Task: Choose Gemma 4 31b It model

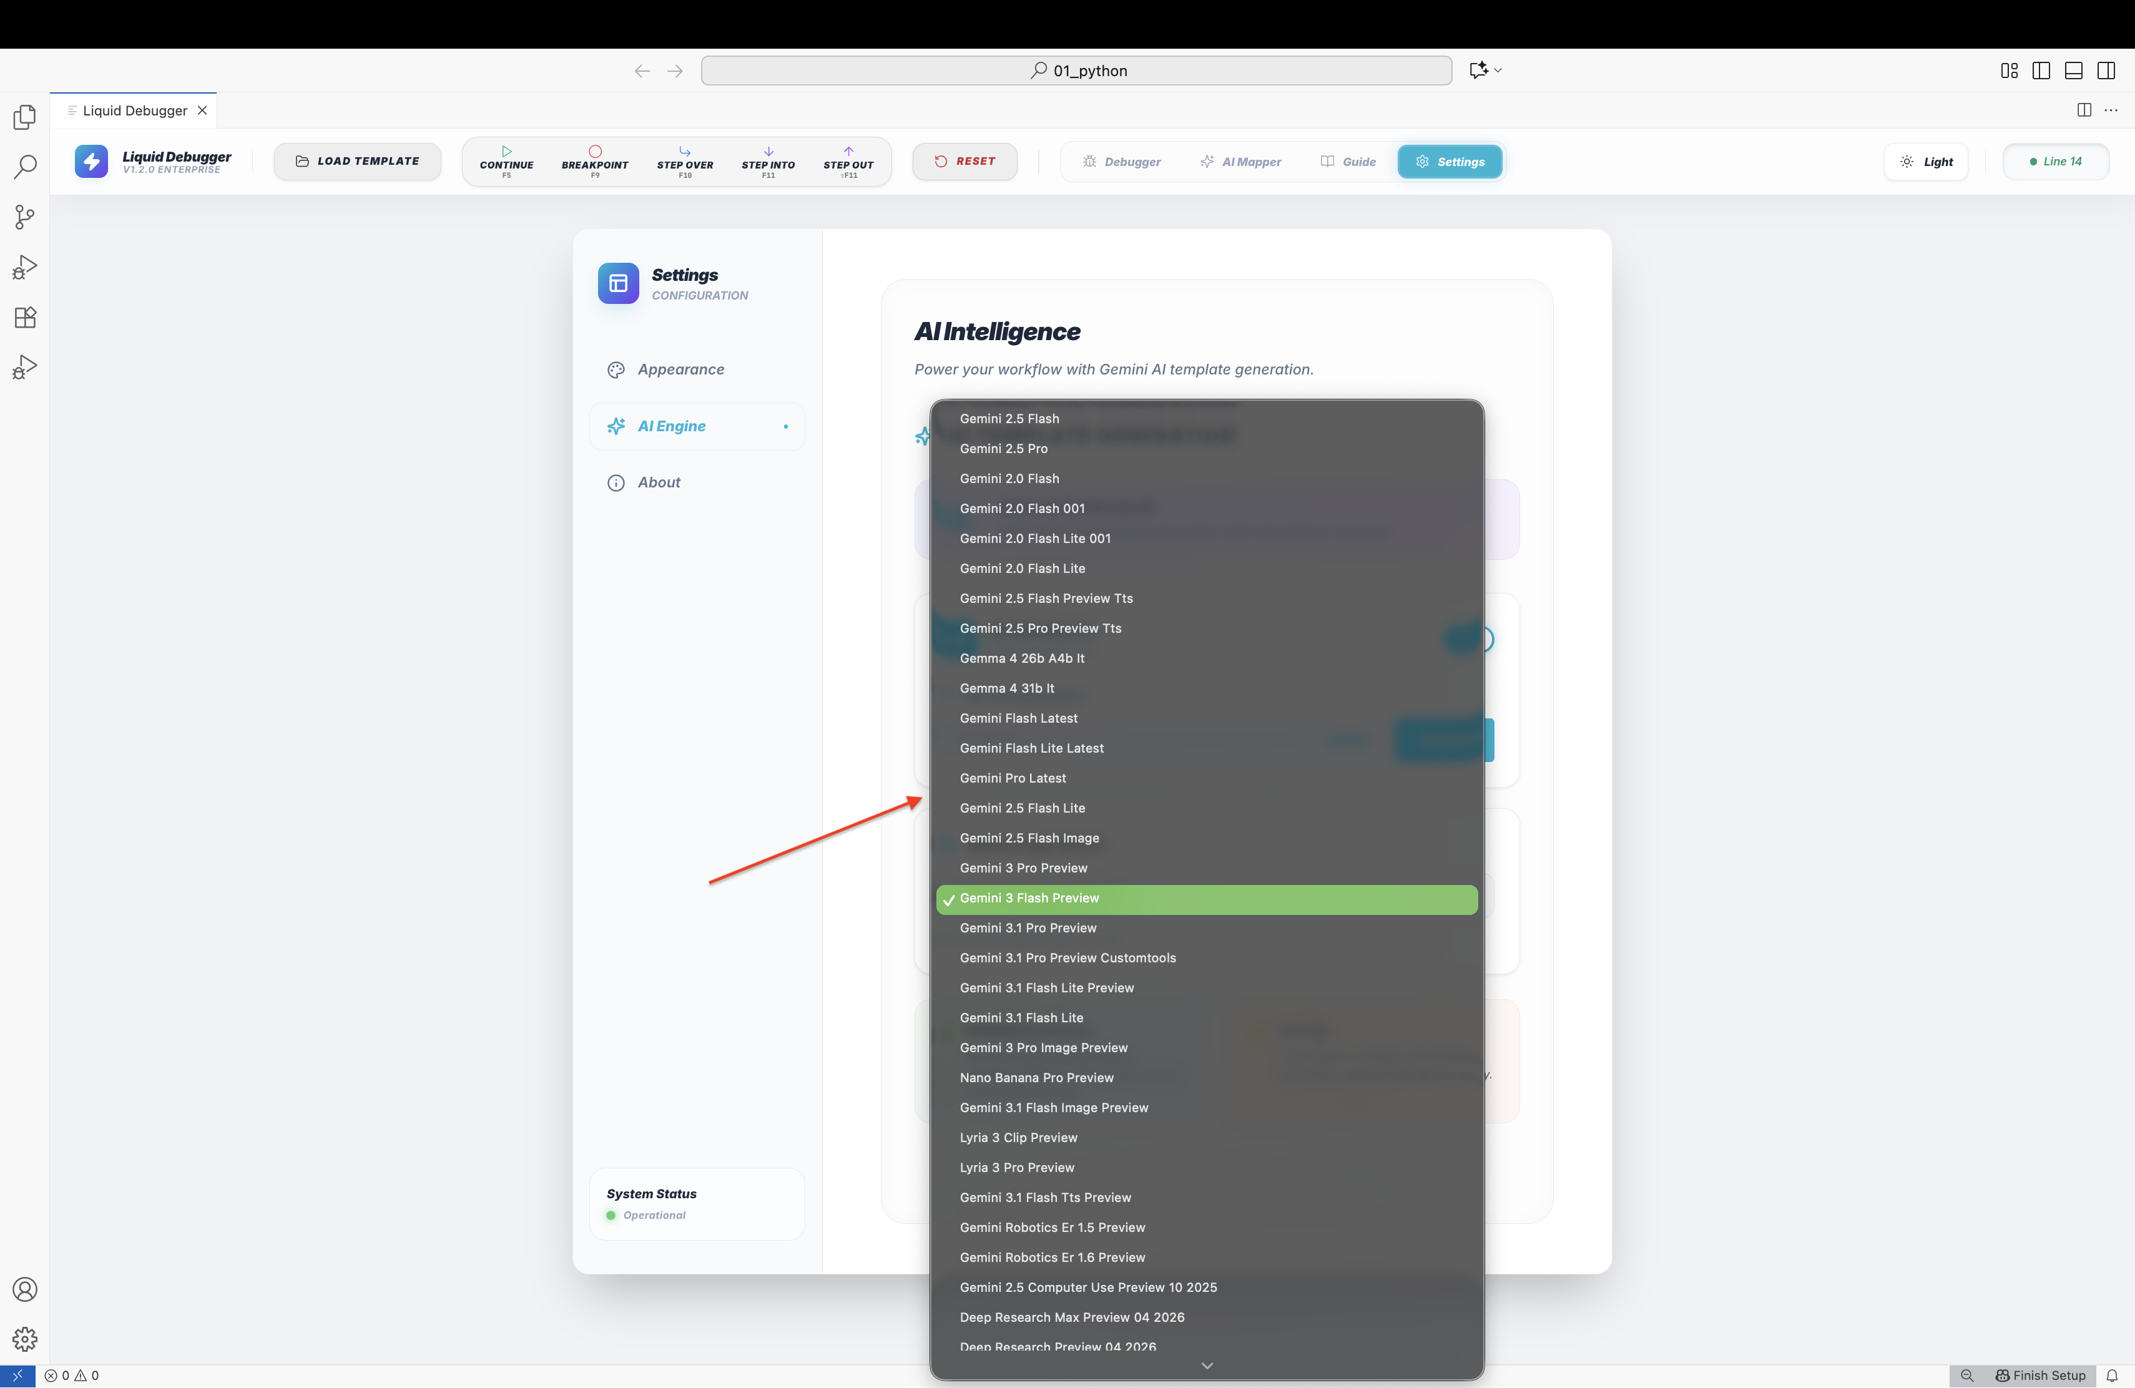Action: click(x=1207, y=688)
